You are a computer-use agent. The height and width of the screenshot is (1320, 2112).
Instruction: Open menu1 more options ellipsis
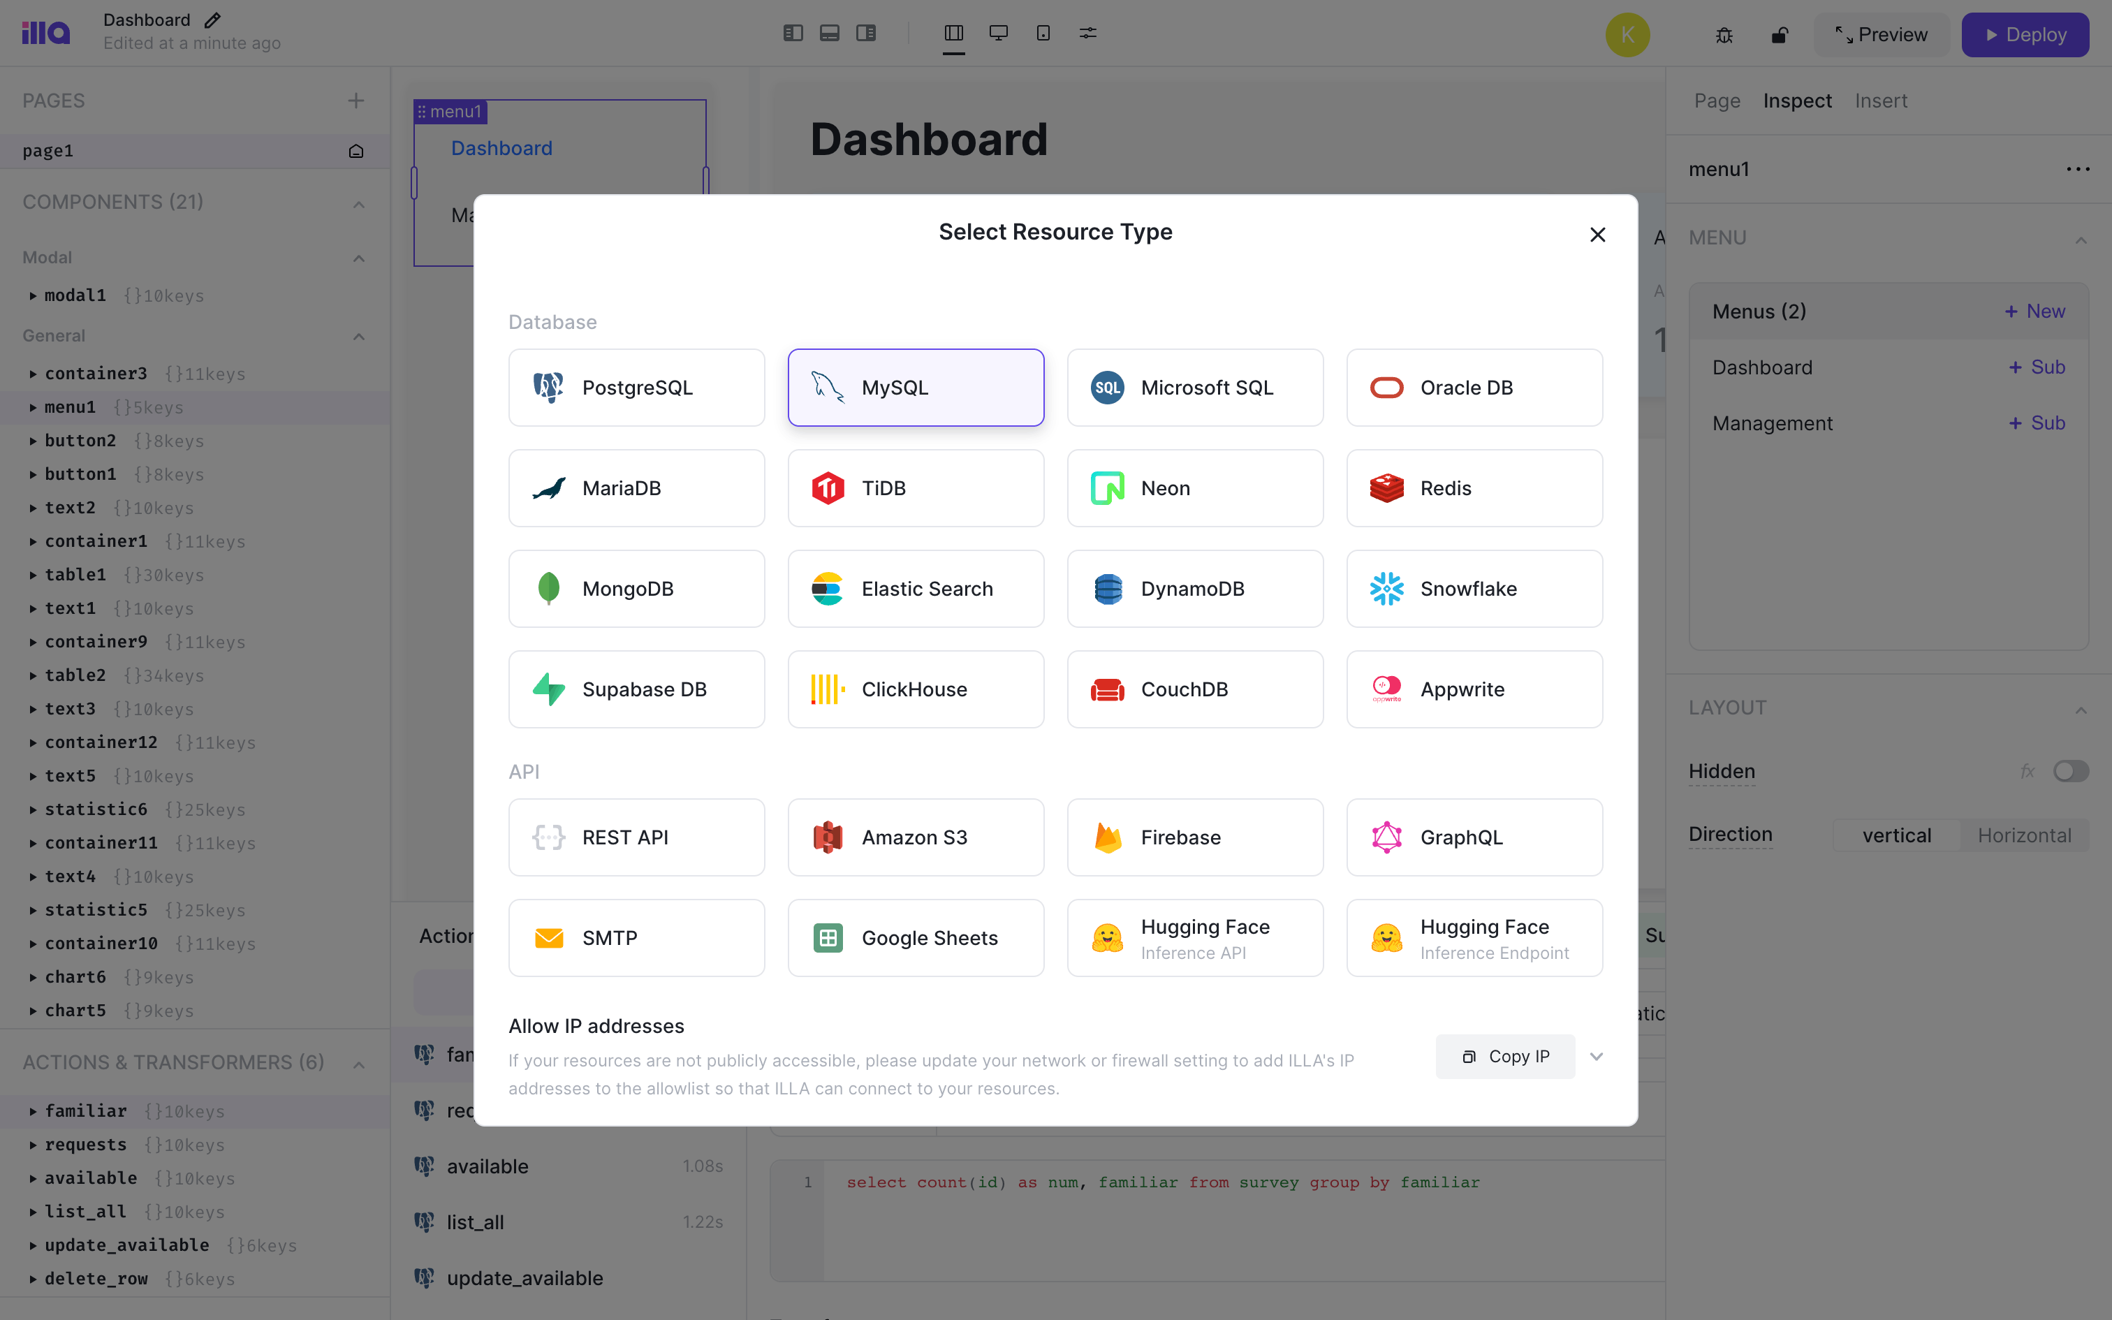point(2078,169)
